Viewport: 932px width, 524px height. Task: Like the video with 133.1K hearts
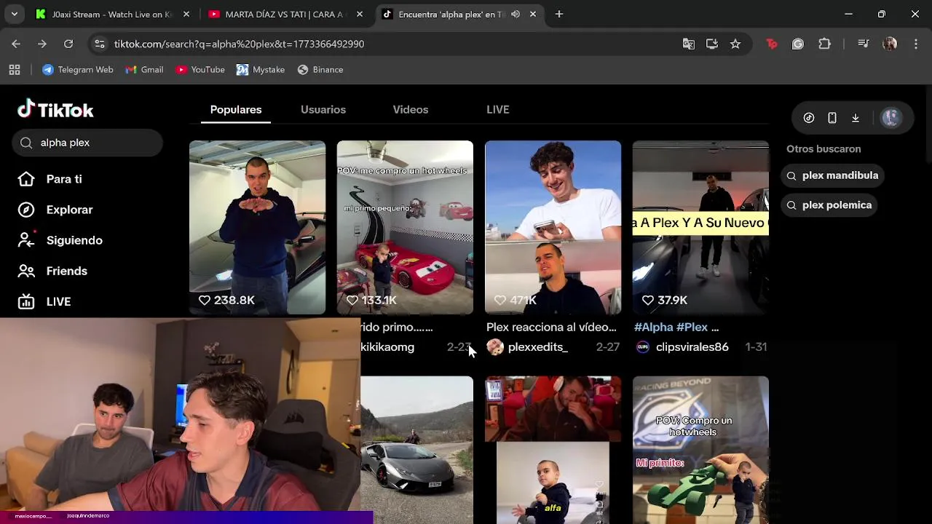click(352, 300)
